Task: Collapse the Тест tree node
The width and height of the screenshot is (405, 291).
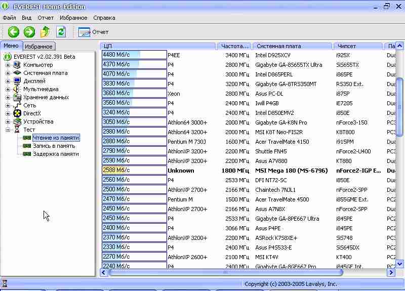Action: coord(8,130)
